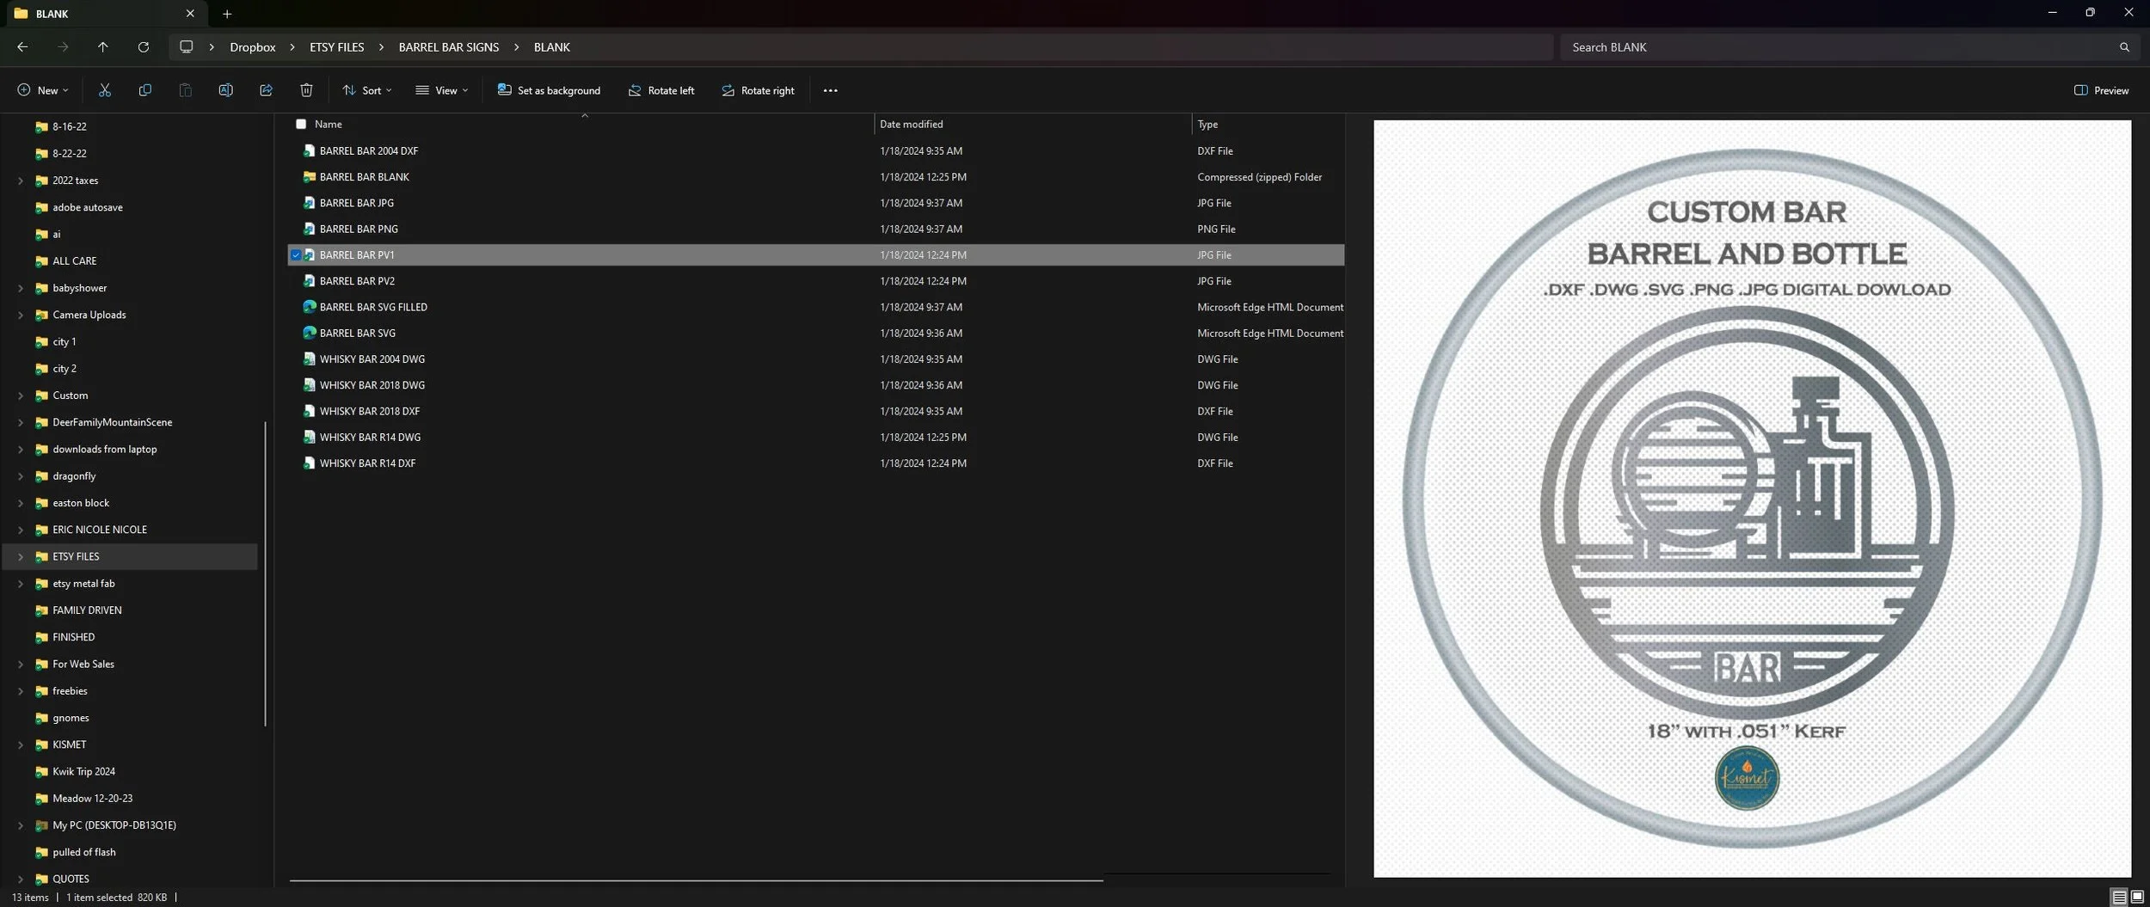Switch to details view icon in status bar

tap(2119, 897)
